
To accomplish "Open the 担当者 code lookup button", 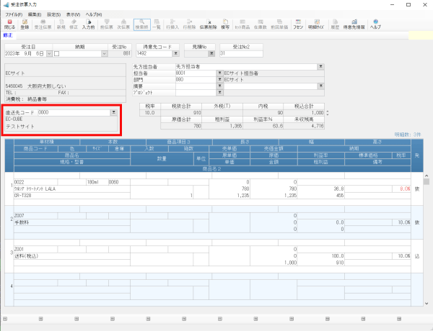I will (219, 73).
